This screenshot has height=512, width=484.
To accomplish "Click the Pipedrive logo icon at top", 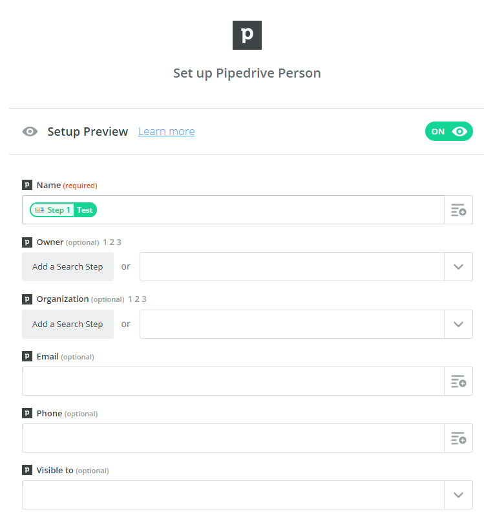I will (x=247, y=35).
